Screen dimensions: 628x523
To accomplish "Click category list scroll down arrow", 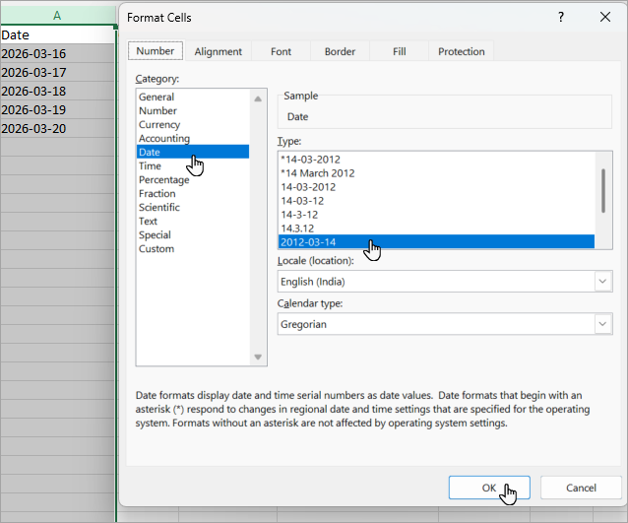I will [x=258, y=357].
